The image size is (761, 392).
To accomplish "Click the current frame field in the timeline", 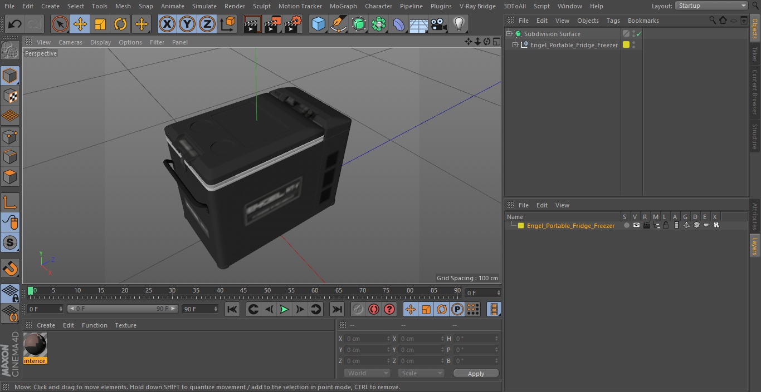I will pyautogui.click(x=482, y=292).
